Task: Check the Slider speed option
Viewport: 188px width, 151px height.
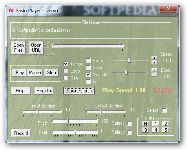Action: point(88,61)
